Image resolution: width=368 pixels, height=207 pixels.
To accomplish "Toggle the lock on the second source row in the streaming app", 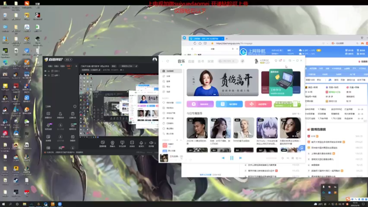I will pos(49,75).
